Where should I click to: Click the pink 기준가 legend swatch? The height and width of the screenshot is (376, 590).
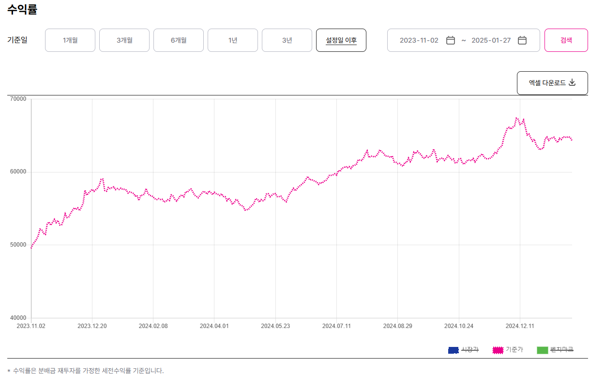coord(498,350)
